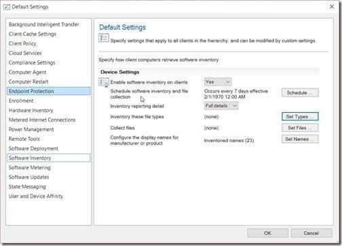Click the Default Settings heading in right pane

(122, 27)
